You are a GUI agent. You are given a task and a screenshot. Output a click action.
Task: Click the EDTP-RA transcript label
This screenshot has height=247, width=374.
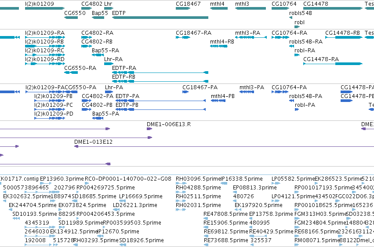click(x=124, y=68)
